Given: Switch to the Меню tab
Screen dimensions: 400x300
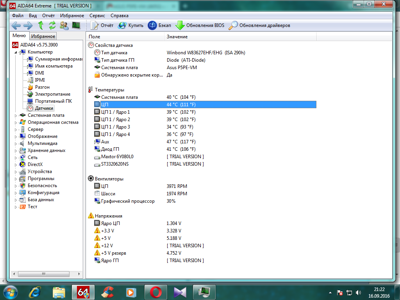Looking at the screenshot, I should (x=19, y=36).
